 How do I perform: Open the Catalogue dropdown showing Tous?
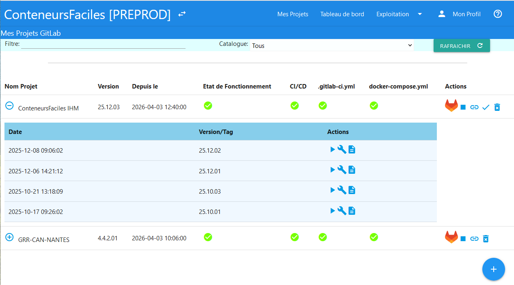[x=332, y=45]
